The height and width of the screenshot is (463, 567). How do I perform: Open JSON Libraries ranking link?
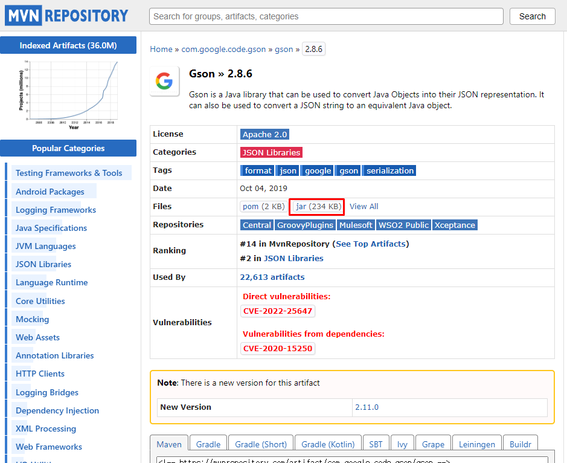tap(293, 259)
